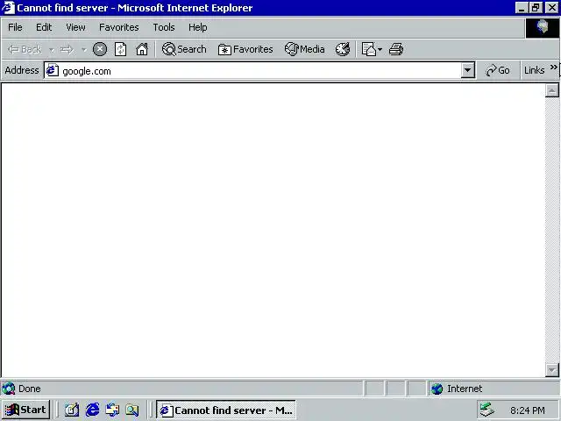Open the Media pane
The height and width of the screenshot is (421, 561).
(304, 49)
